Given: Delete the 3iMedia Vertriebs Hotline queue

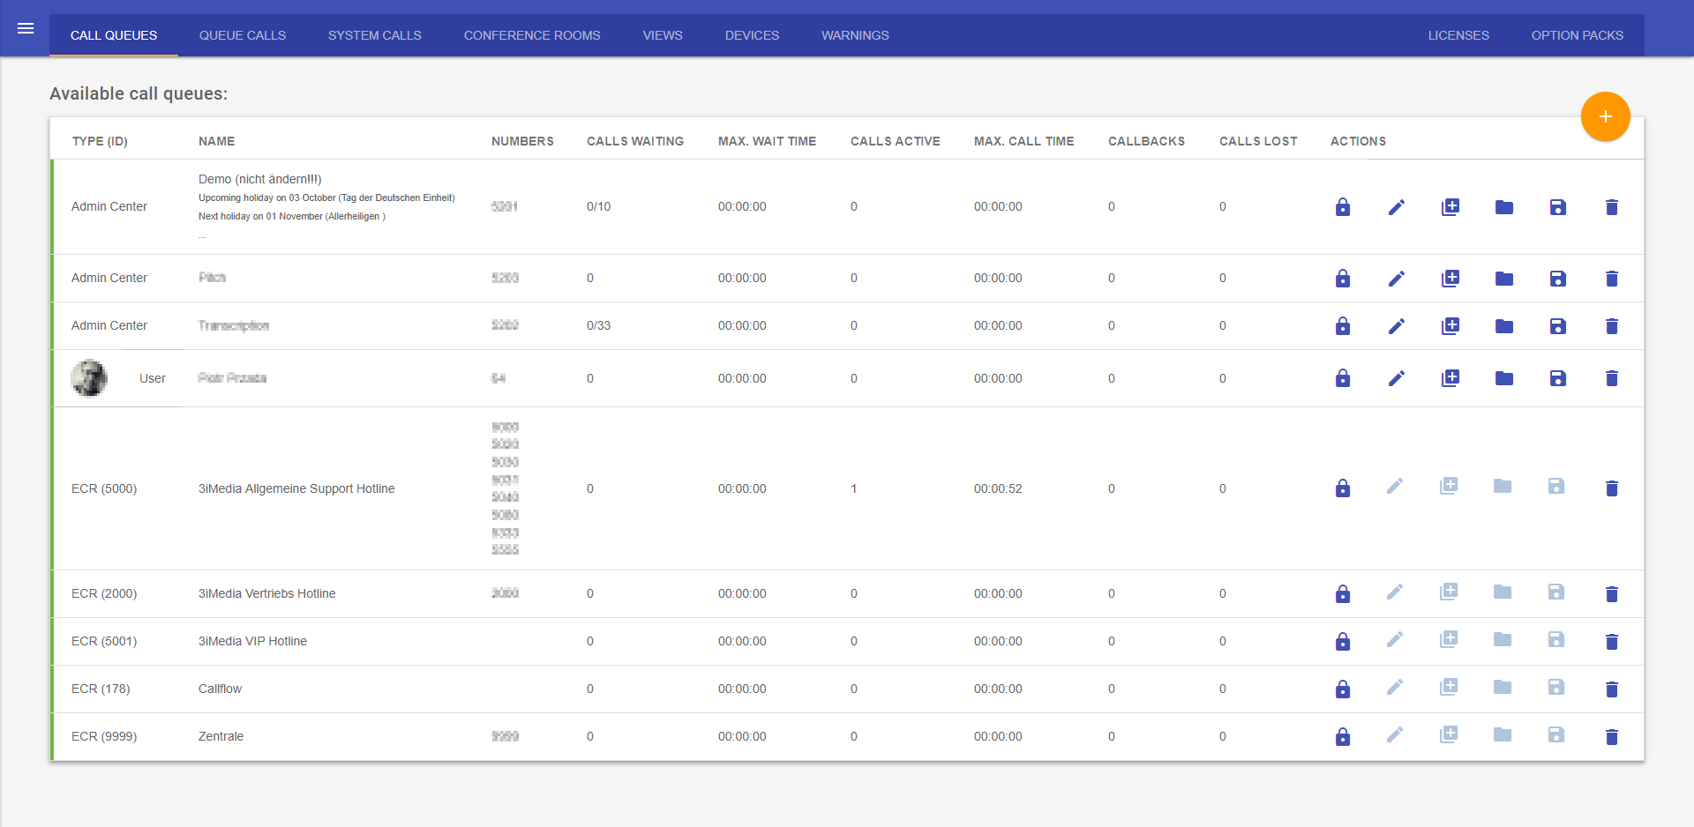Looking at the screenshot, I should click(x=1611, y=594).
